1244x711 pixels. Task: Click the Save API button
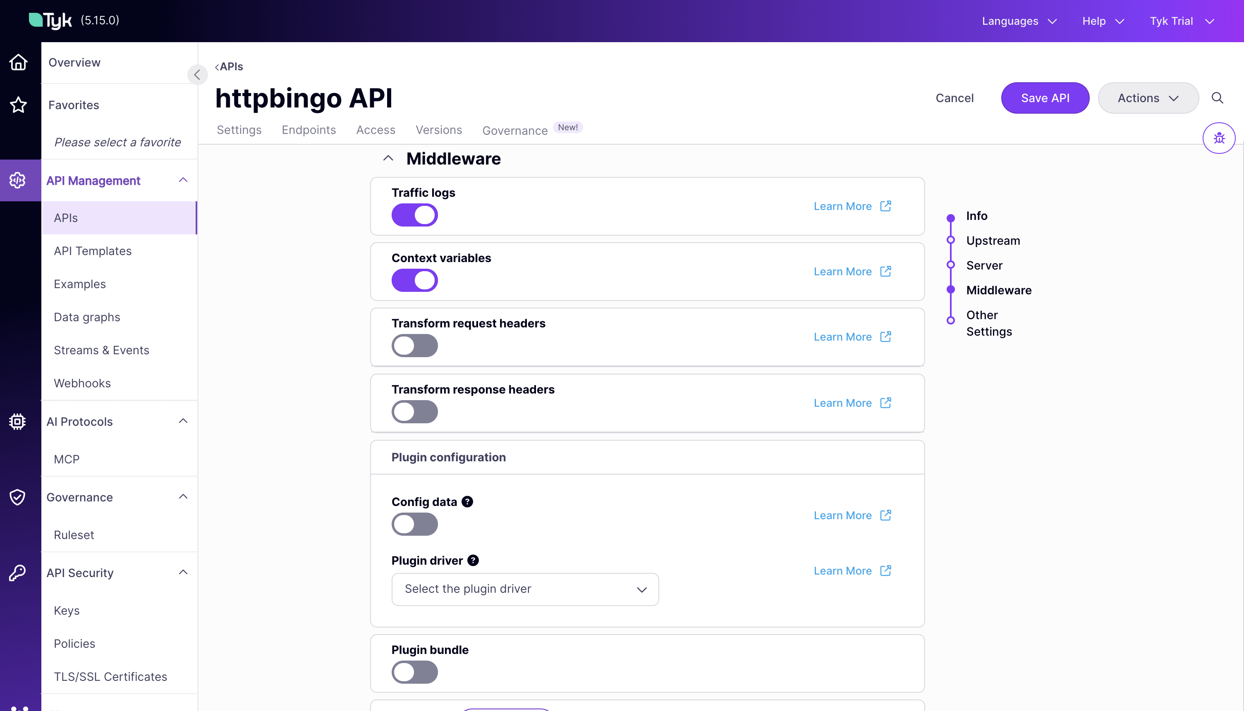pyautogui.click(x=1045, y=98)
